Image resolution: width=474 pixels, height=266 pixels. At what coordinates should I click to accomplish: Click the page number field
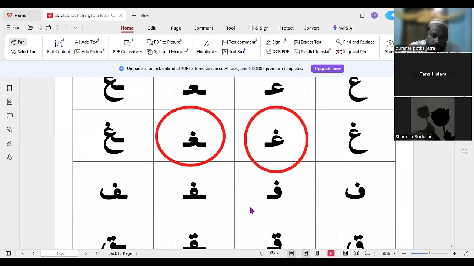[60, 253]
